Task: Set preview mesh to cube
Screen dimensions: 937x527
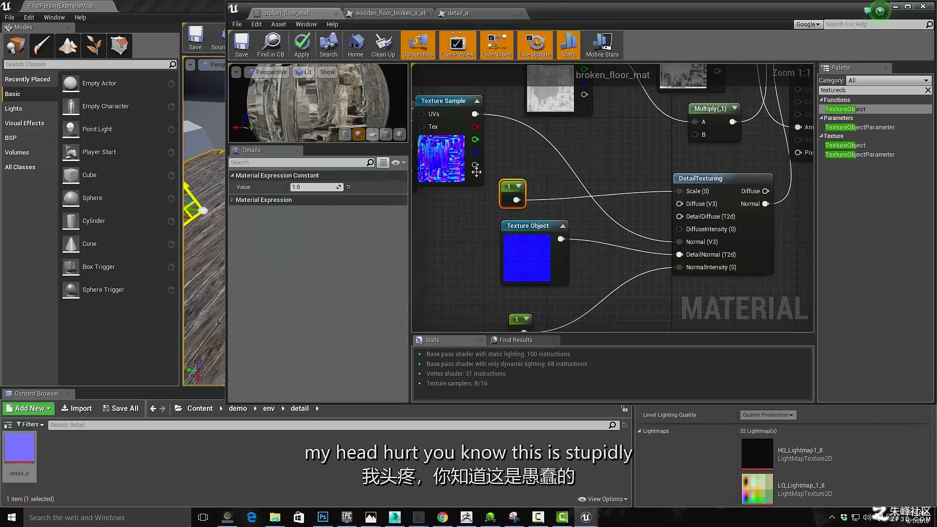Action: pos(386,134)
